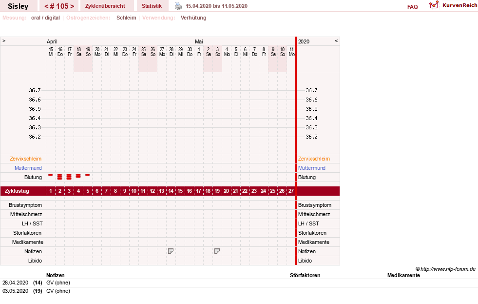Click left Zervixschleim label link

point(26,159)
